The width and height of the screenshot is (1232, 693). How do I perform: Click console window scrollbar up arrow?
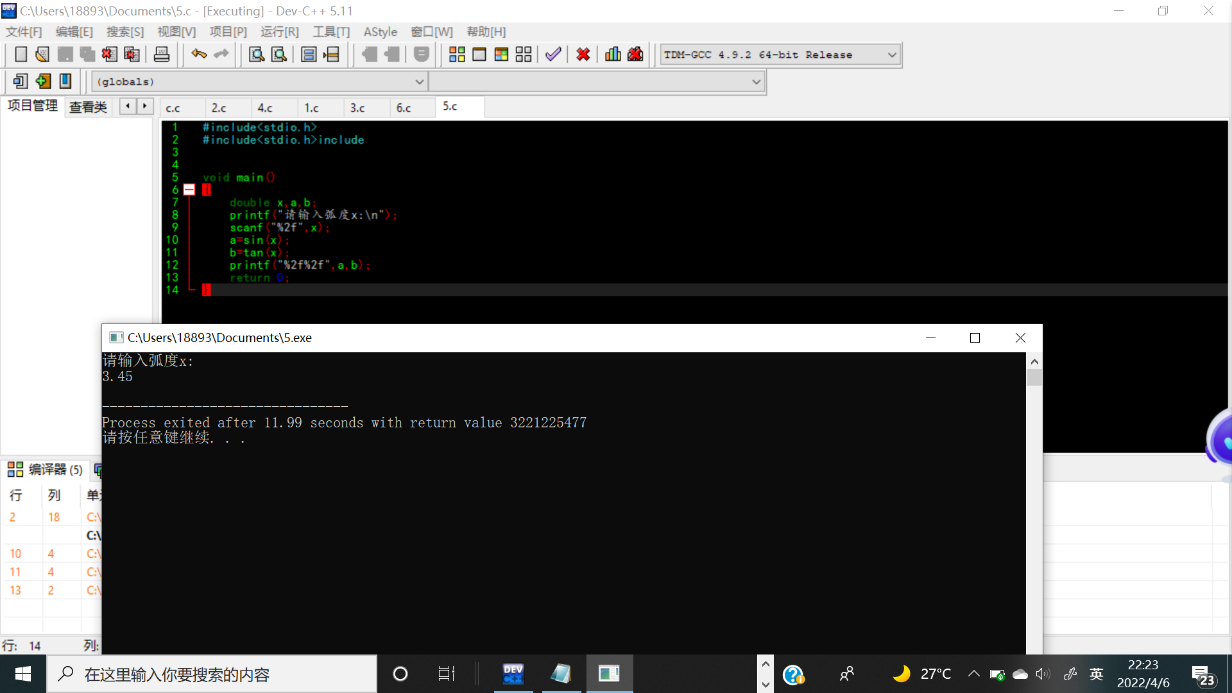point(1034,362)
